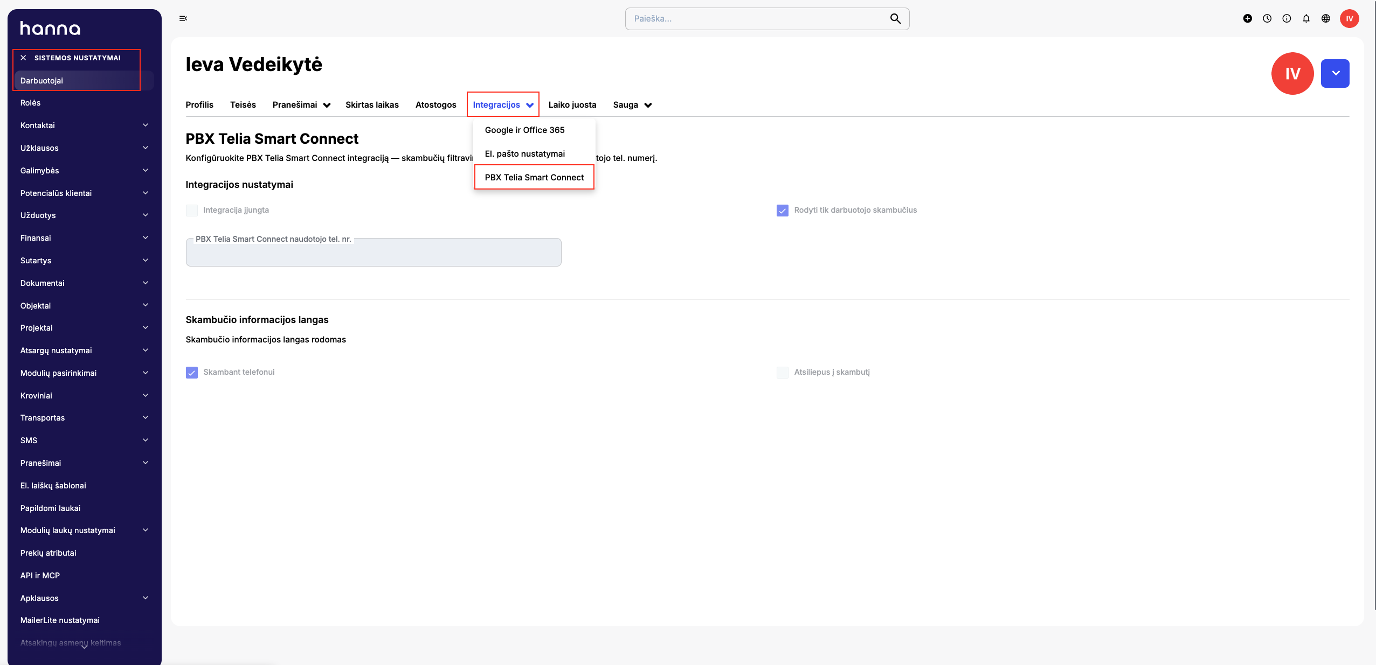Switch to the Laiko juosta tab

pos(572,104)
